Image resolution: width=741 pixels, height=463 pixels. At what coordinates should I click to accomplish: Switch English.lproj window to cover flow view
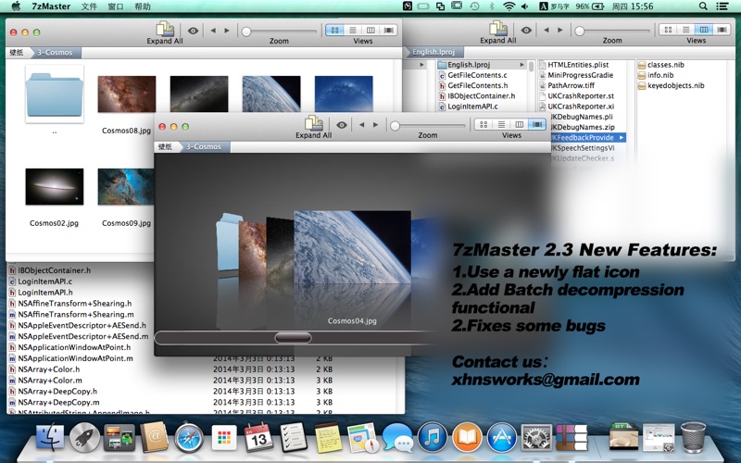[722, 30]
